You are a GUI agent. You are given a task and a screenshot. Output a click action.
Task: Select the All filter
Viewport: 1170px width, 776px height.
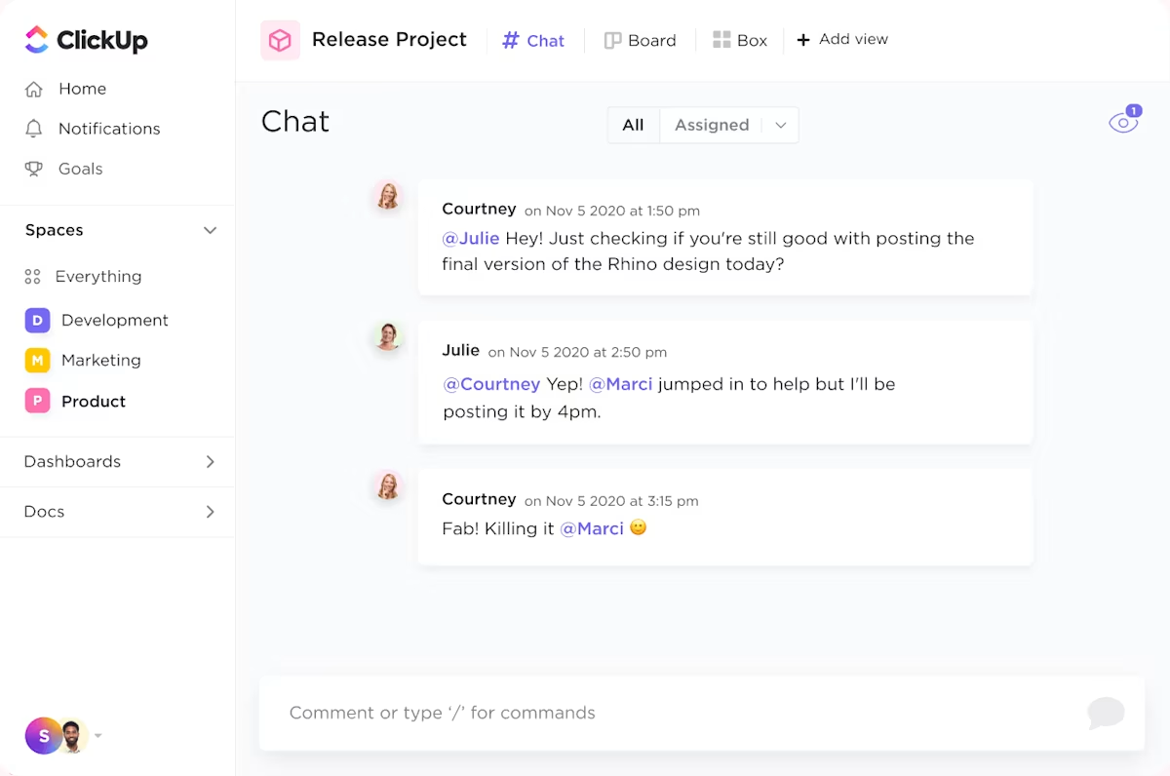click(x=633, y=125)
